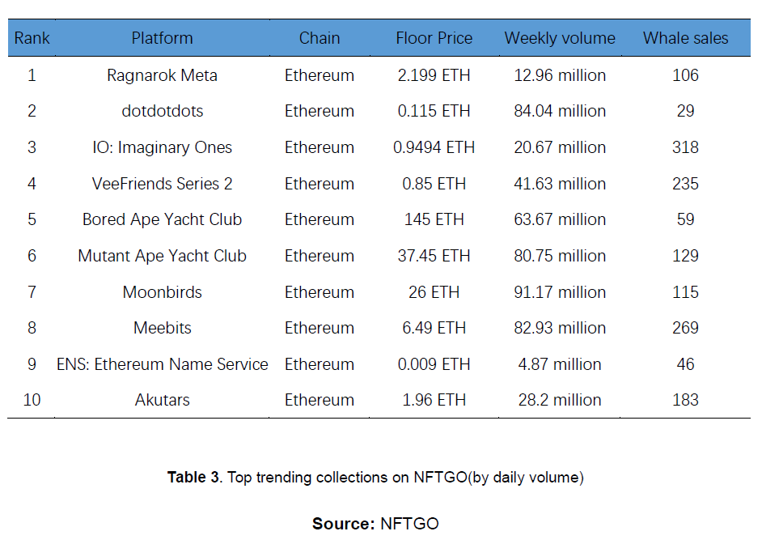Click the Ethereum chain cell for Meebits
762x544 pixels.
[320, 328]
